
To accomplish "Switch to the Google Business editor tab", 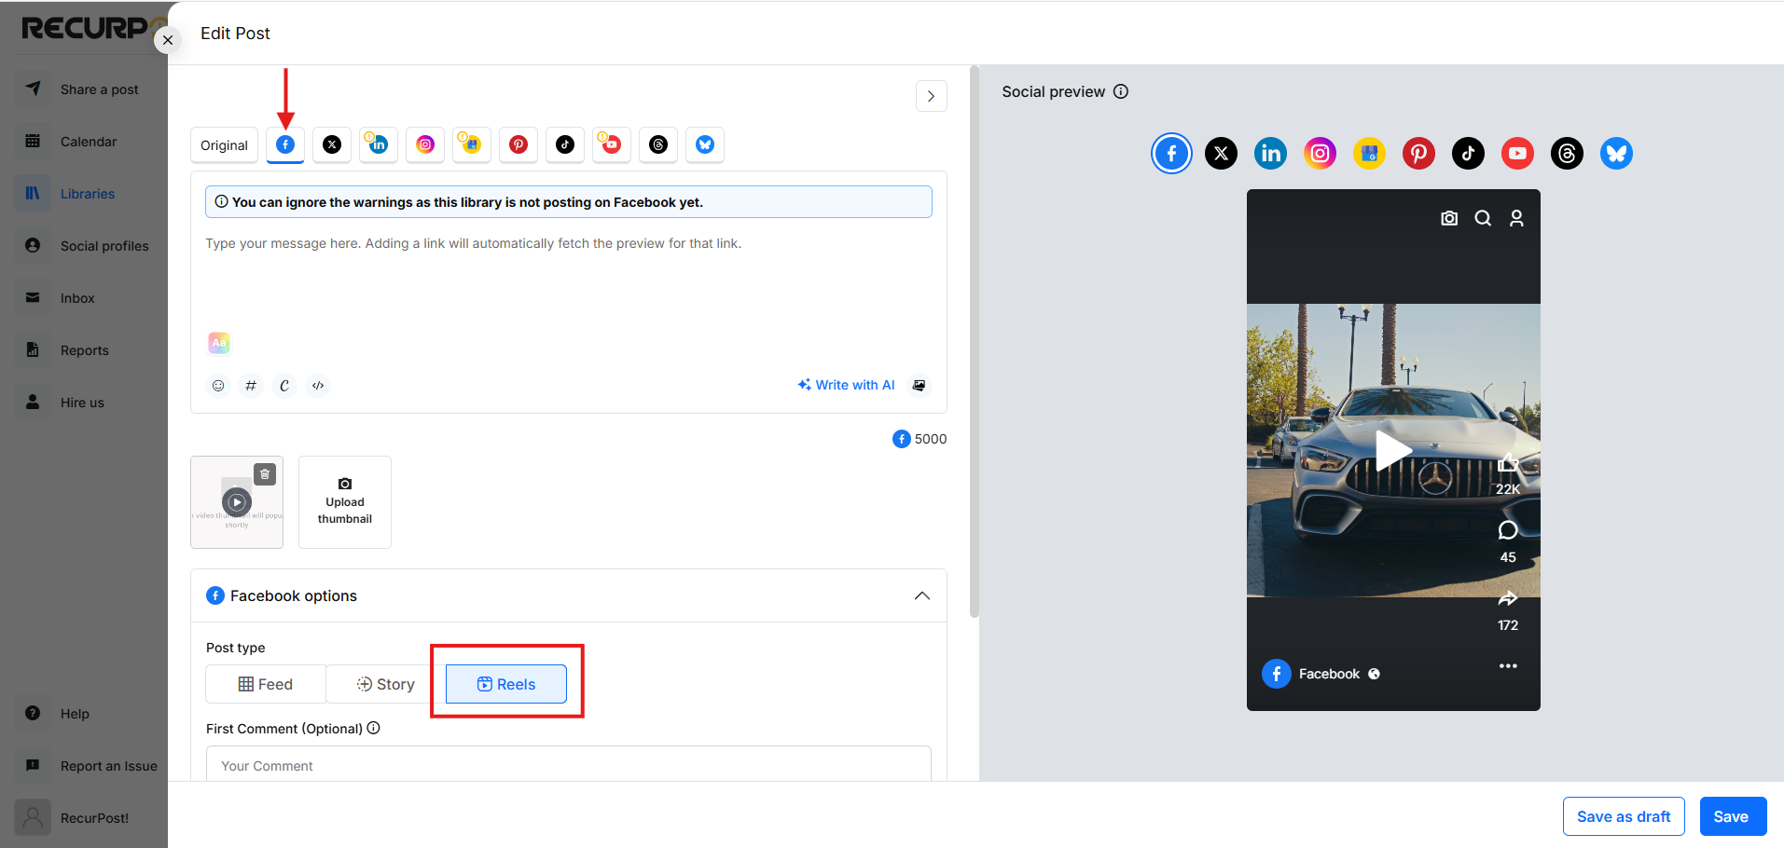I will tap(472, 144).
